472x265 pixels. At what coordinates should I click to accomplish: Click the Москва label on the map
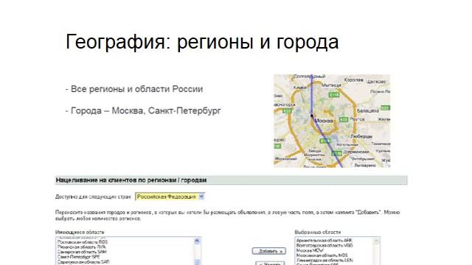(324, 121)
